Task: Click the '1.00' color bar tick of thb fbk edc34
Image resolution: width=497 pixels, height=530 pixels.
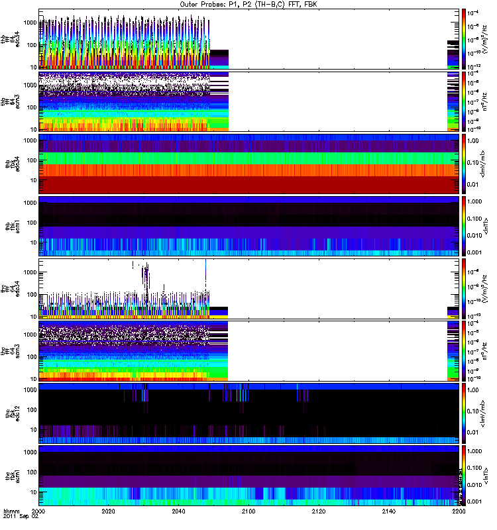Action: click(x=473, y=141)
